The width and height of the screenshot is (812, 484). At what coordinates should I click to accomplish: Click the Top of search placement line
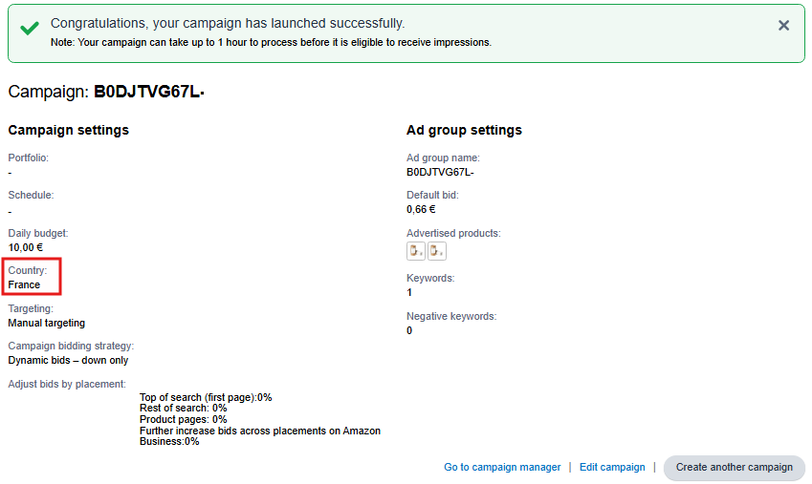(206, 397)
